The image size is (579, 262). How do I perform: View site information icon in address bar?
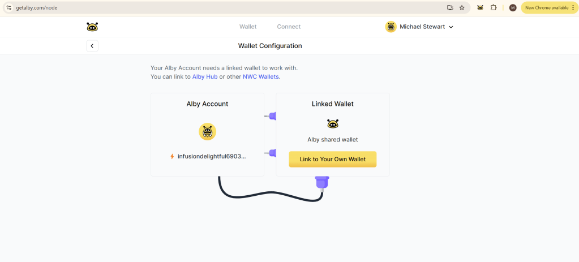(8, 8)
